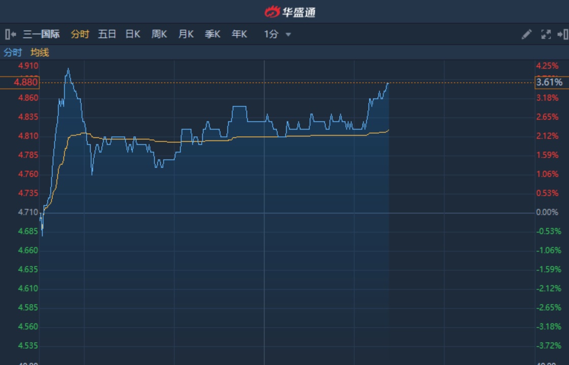Click the 0.00% baseline axis label
This screenshot has height=365, width=569.
(x=547, y=212)
